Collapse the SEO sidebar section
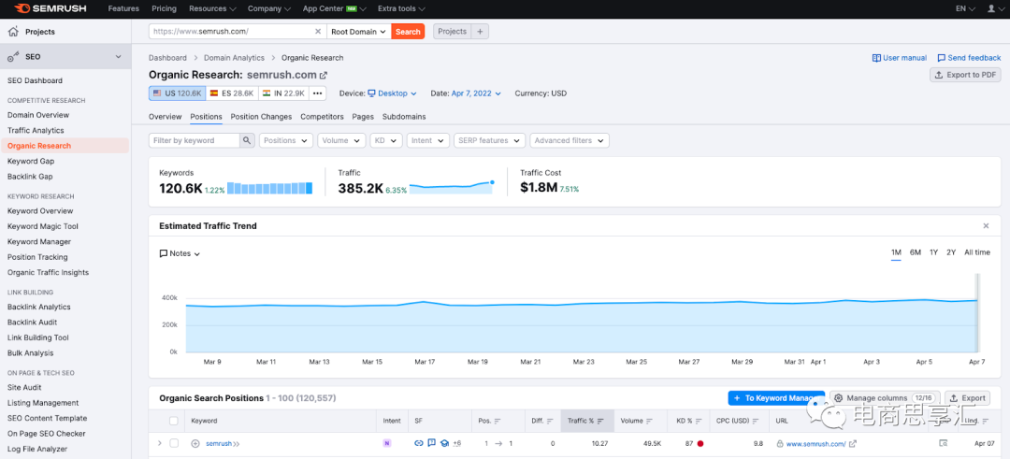 (x=118, y=57)
